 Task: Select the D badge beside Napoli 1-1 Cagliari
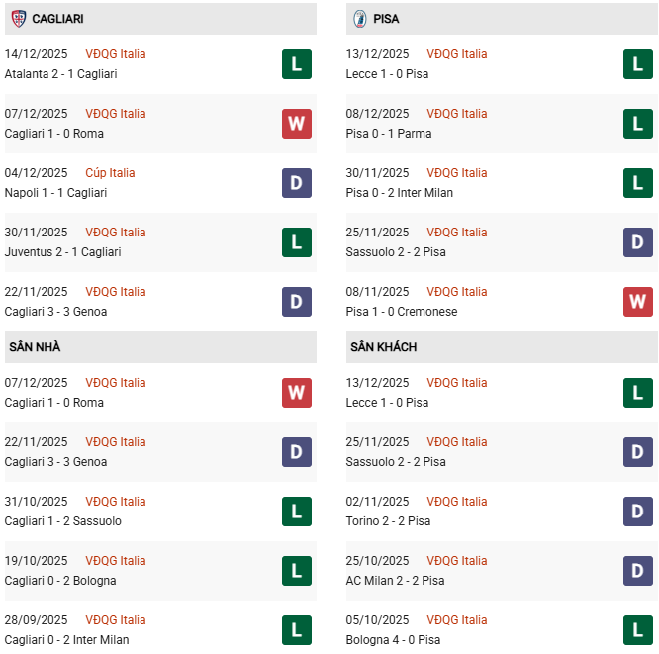(297, 183)
